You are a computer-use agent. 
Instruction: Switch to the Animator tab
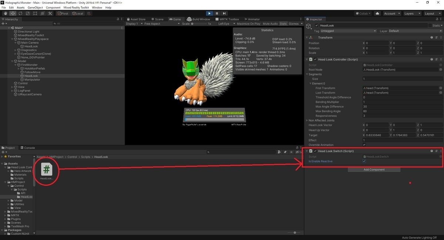[252, 19]
